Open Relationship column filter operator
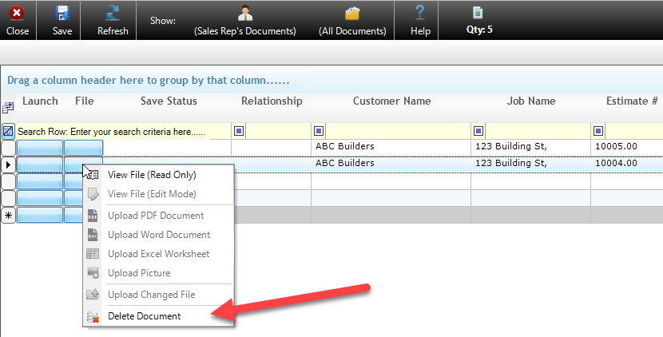Viewport: 663px width, 337px height. (x=239, y=131)
